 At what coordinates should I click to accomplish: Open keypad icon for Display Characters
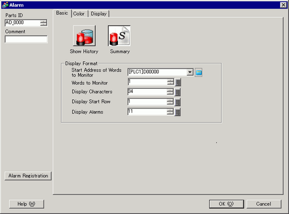click(x=178, y=92)
